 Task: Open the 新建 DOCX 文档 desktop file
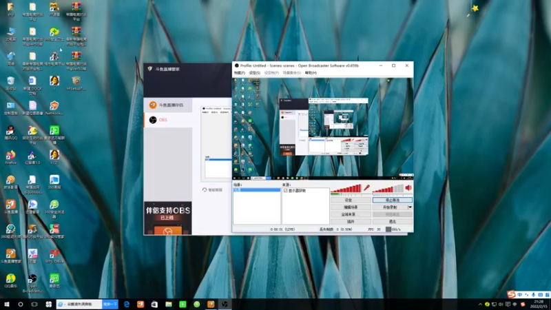(32, 85)
